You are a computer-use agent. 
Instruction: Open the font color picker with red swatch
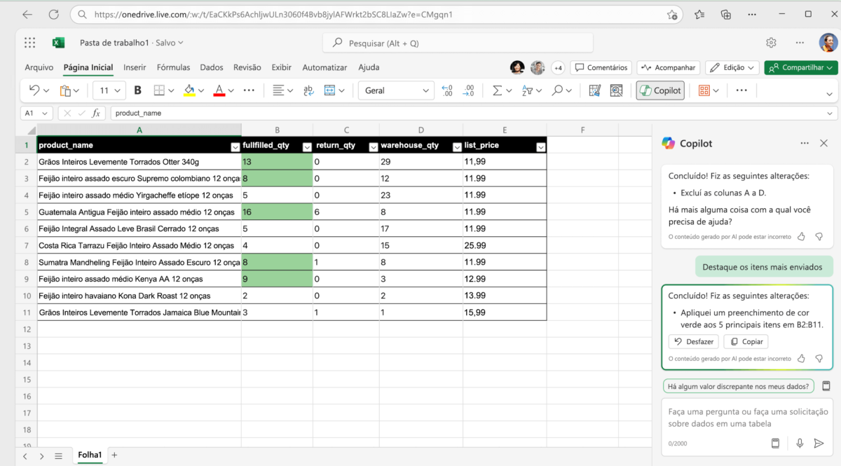coord(220,90)
